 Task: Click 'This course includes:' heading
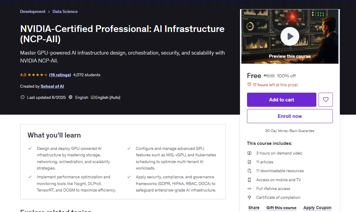click(270, 143)
